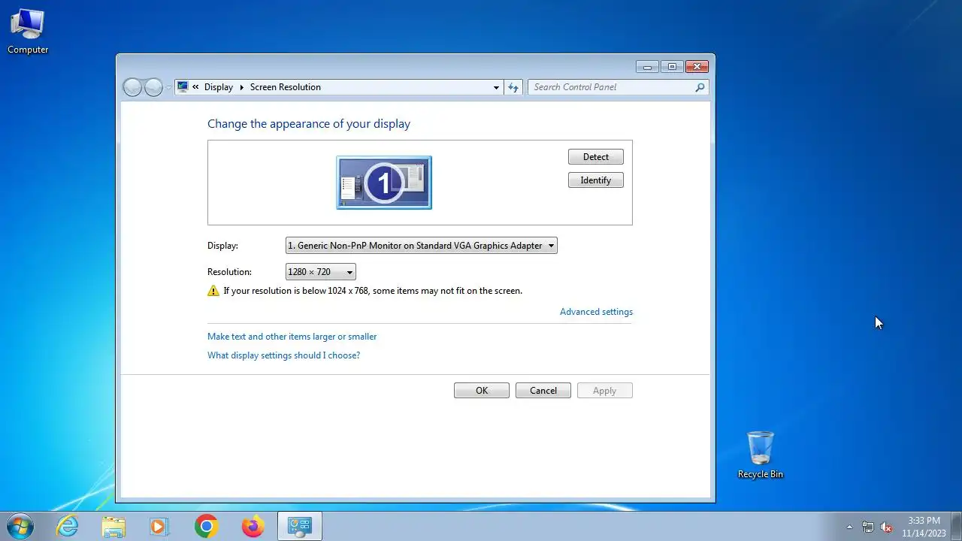Open the muted volume tray icon
This screenshot has width=962, height=541.
886,527
